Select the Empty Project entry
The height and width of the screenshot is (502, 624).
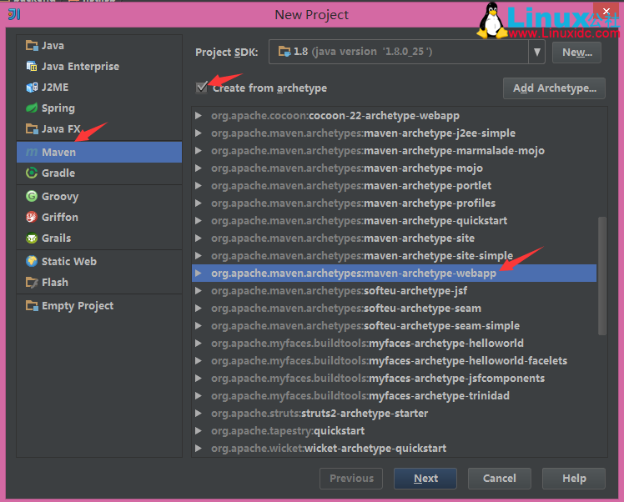click(99, 305)
